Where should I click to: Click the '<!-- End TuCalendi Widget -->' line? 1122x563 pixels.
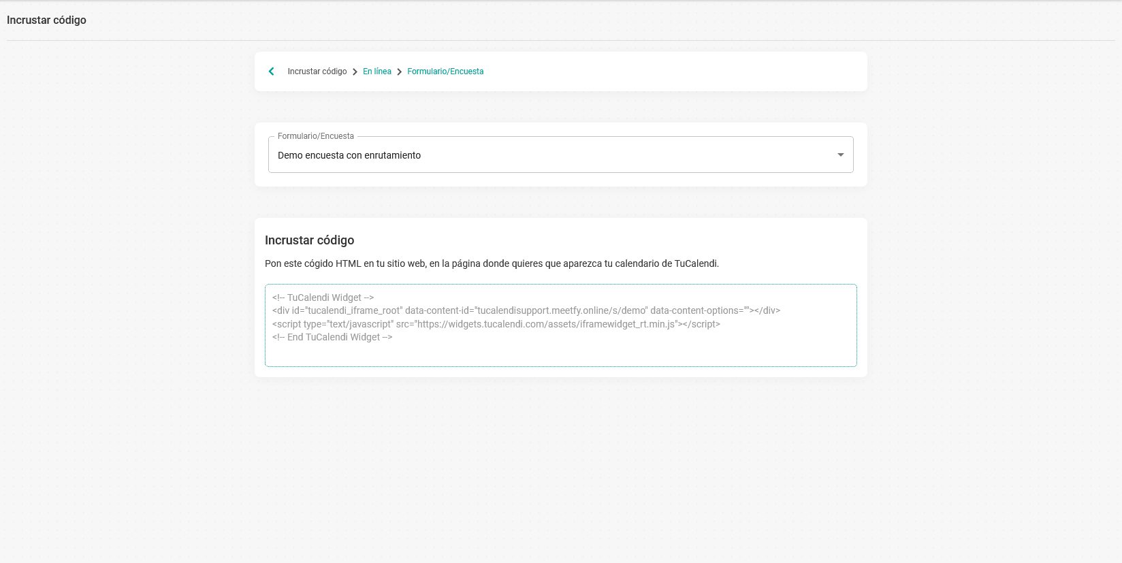pos(332,337)
